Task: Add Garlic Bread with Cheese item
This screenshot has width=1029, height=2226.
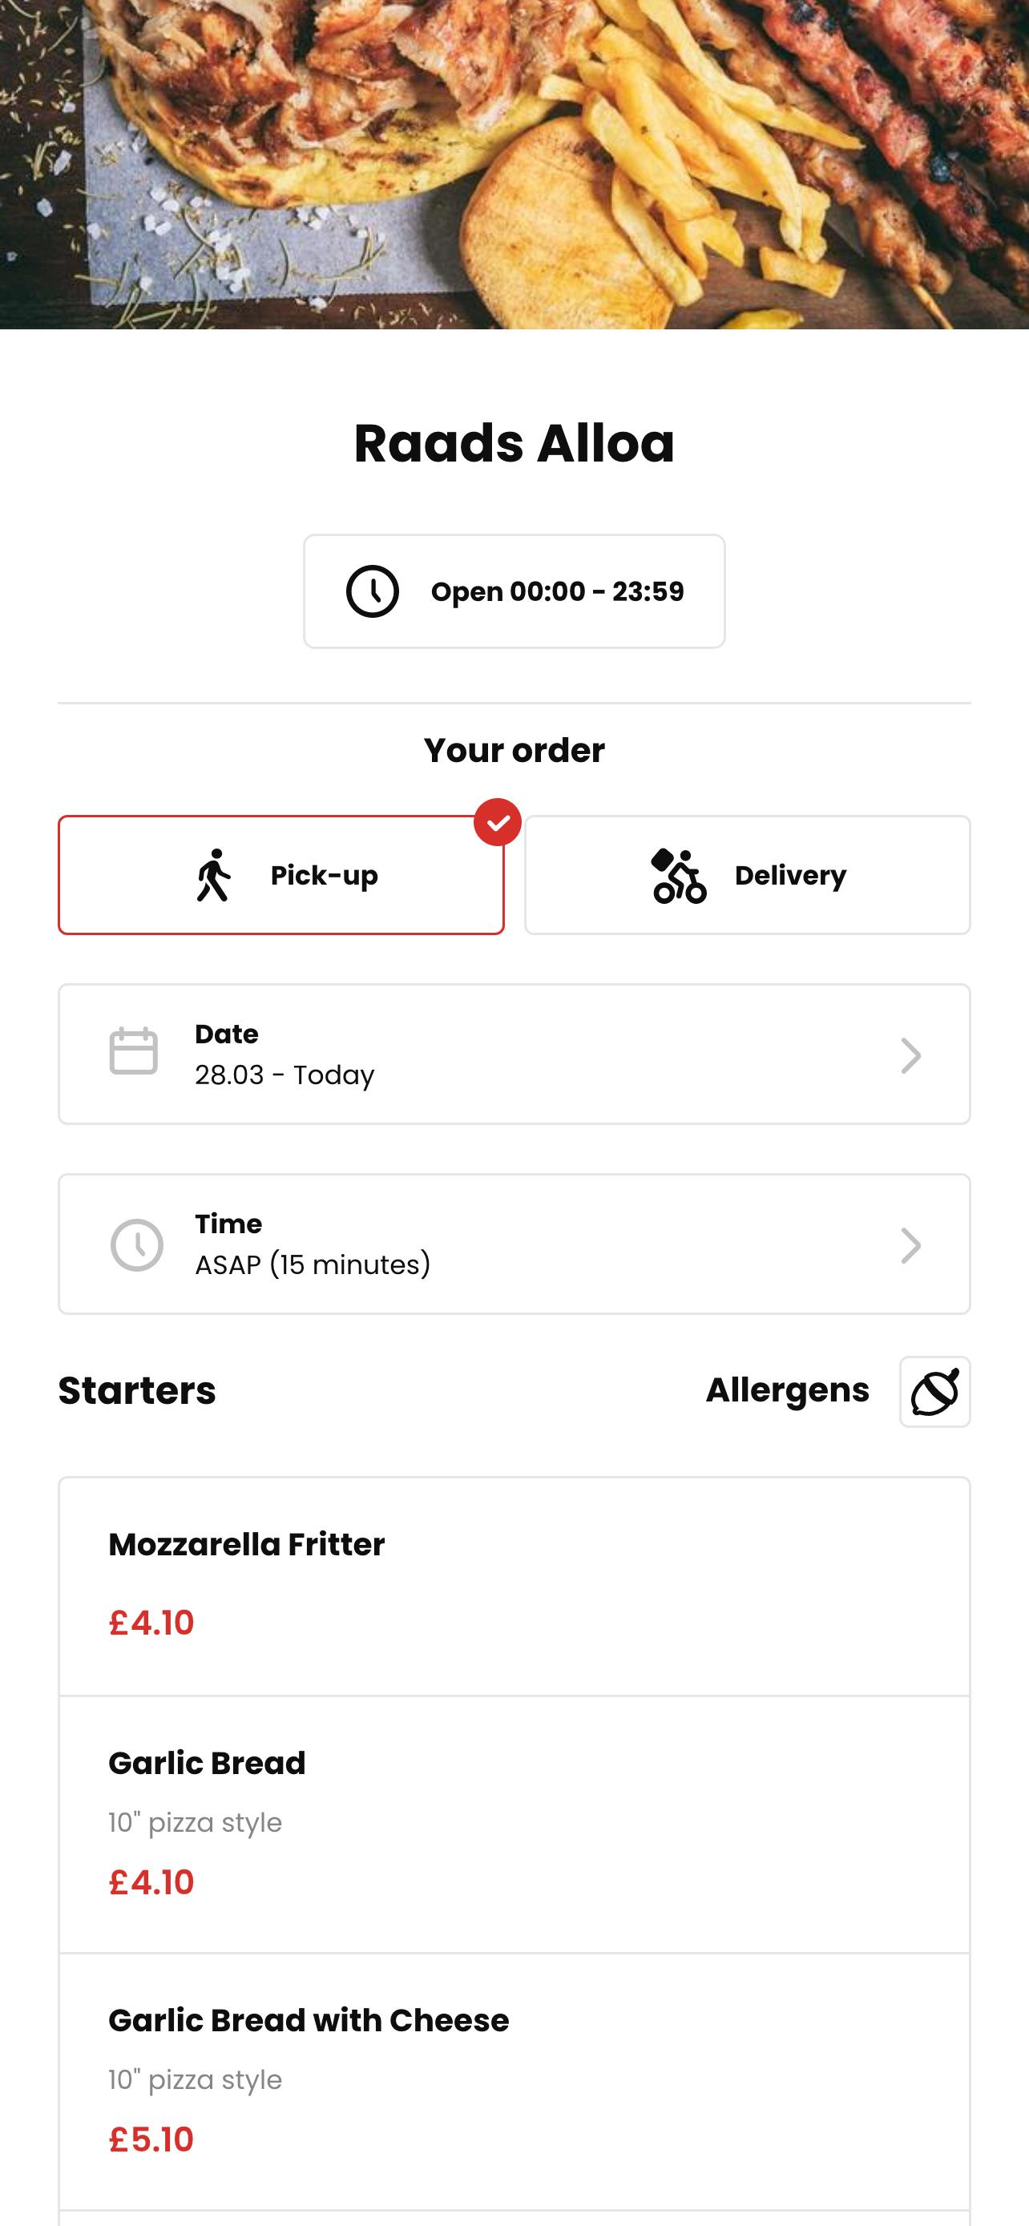Action: coord(514,2082)
